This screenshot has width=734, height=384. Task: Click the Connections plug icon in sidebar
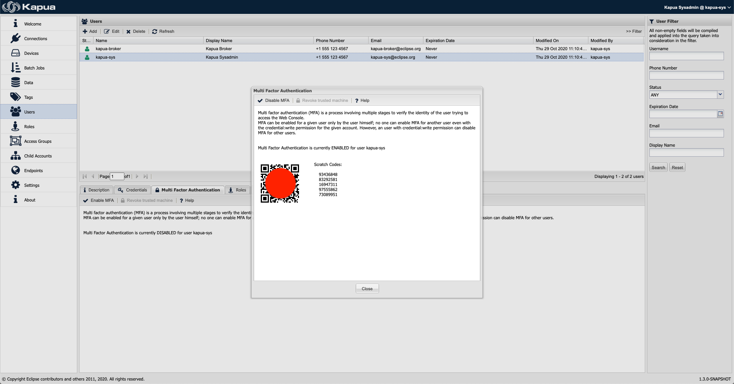tap(15, 39)
